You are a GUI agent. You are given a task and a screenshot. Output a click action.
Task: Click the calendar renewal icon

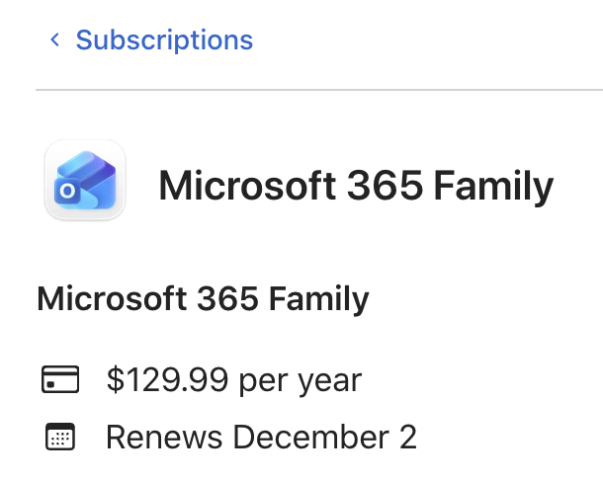tap(60, 437)
